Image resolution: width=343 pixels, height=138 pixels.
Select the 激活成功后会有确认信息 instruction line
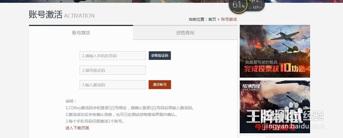pyautogui.click(x=121, y=114)
